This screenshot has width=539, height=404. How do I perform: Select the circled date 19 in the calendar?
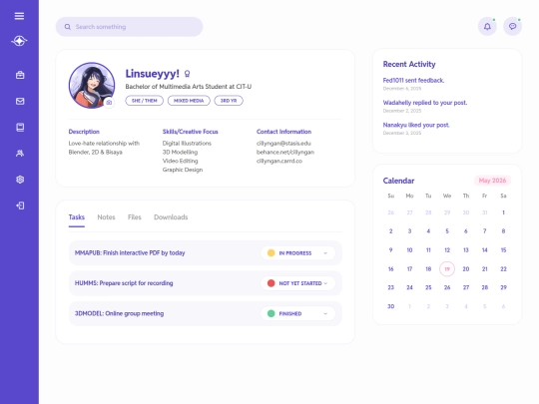(447, 269)
